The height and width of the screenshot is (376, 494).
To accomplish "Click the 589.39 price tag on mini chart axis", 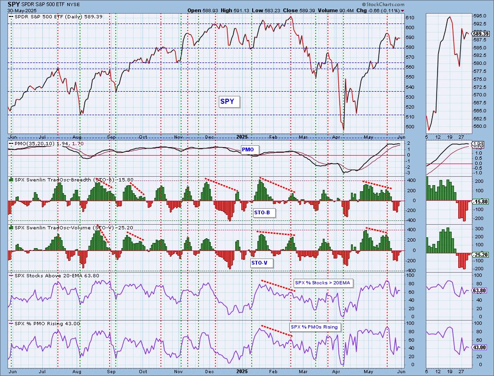I will pos(482,34).
